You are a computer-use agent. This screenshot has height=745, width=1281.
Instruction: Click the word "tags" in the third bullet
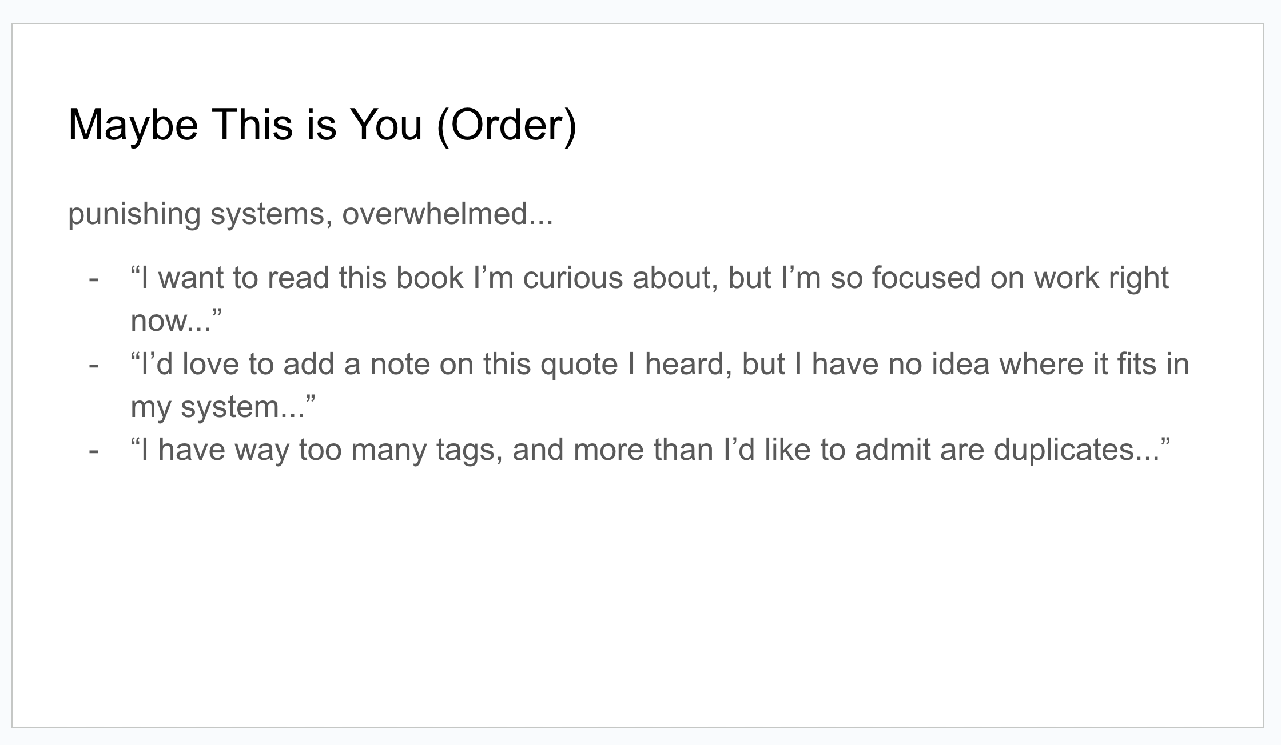(468, 450)
